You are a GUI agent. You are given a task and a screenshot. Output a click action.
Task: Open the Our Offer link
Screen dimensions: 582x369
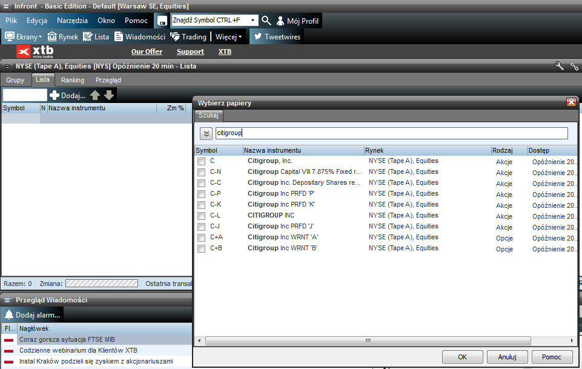pos(147,52)
